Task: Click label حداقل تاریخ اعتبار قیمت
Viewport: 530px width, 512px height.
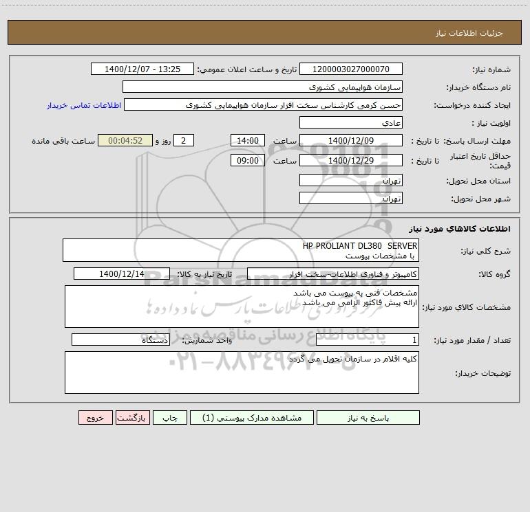Action: point(480,161)
